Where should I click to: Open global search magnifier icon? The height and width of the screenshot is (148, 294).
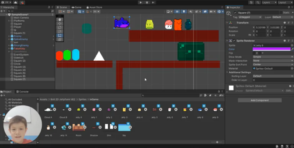click(x=258, y=2)
